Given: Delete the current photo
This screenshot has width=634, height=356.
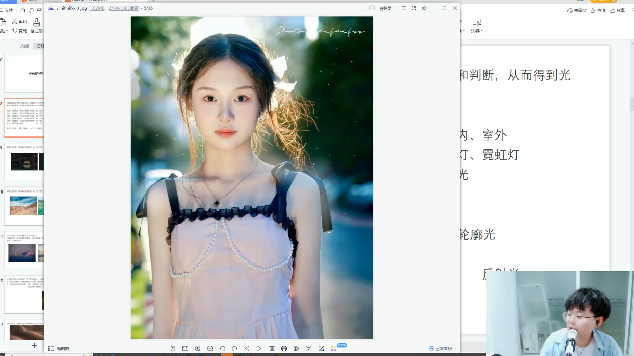Looking at the screenshot, I should 271,348.
